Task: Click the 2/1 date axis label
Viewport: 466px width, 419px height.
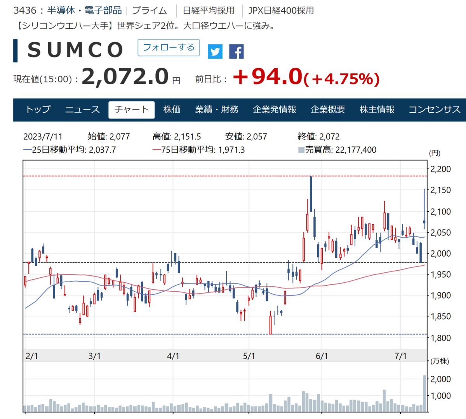Action: pyautogui.click(x=32, y=356)
